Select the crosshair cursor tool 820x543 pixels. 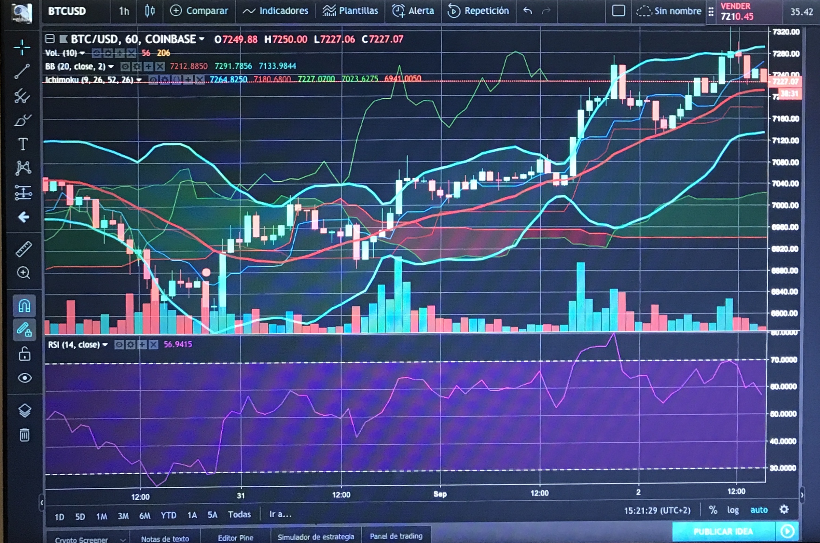coord(22,47)
